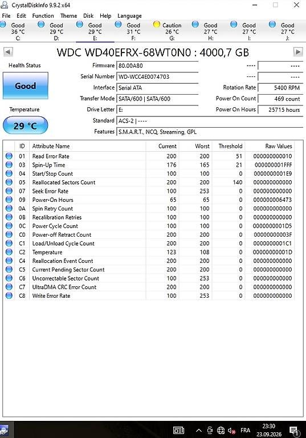Viewport: 306px width, 438px height.
Task: Click raw value 000000006473
Action: (272, 200)
